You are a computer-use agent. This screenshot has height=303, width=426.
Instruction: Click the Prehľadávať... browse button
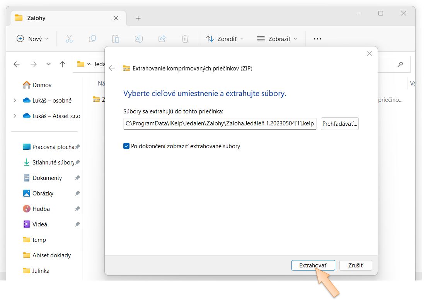pyautogui.click(x=340, y=124)
